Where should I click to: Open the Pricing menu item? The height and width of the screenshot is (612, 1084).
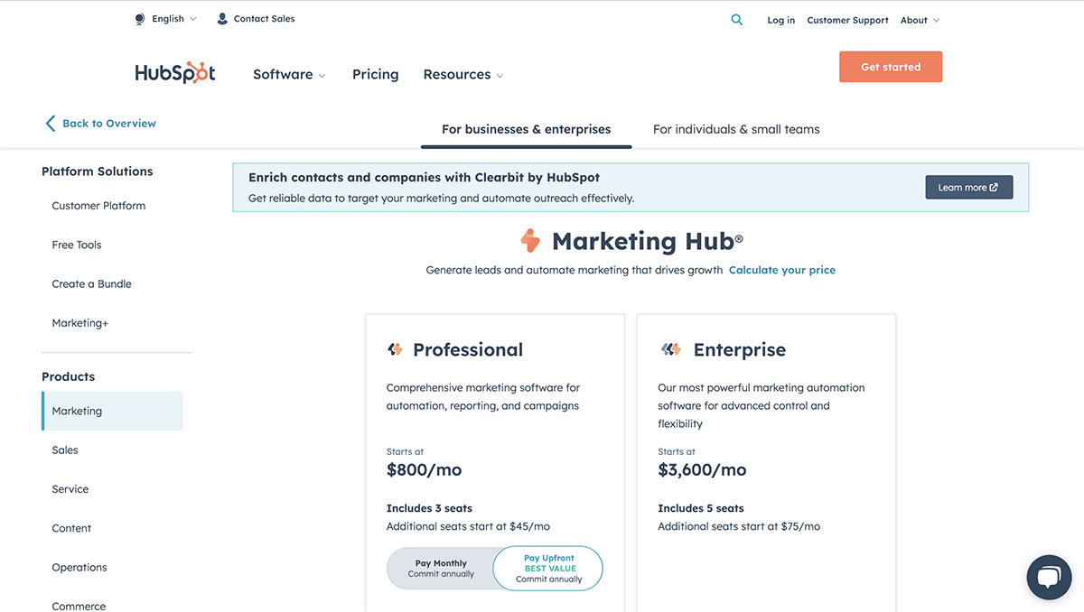coord(375,74)
